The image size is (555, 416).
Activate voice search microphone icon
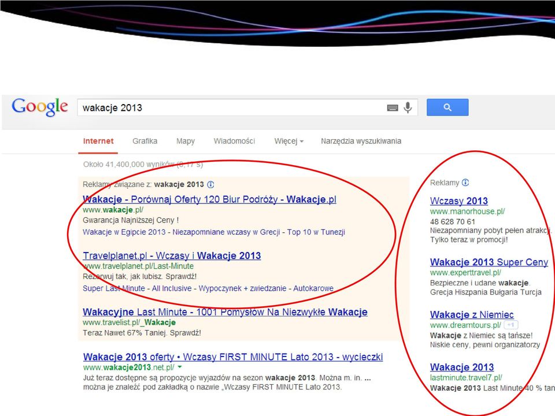point(408,107)
